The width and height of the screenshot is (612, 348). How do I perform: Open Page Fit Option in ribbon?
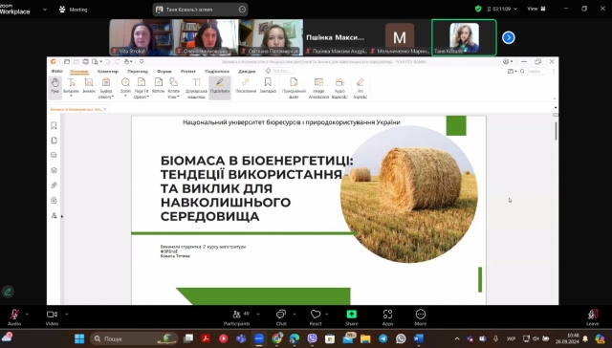click(x=142, y=88)
